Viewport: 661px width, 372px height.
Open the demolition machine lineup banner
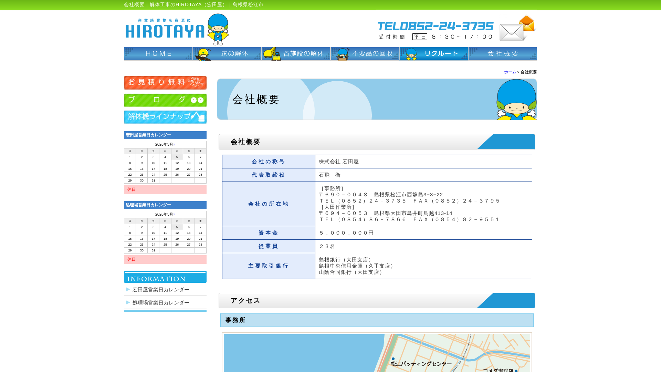(x=165, y=117)
